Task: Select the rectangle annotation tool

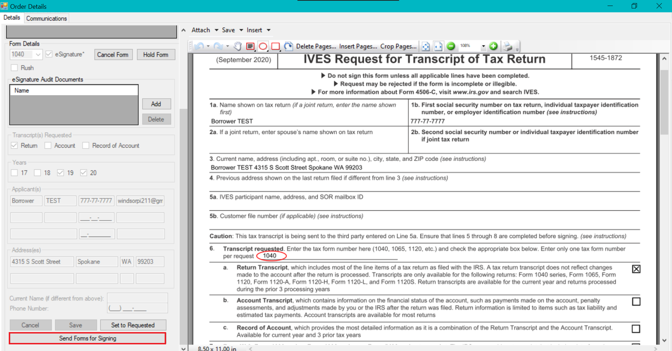Action: (276, 46)
